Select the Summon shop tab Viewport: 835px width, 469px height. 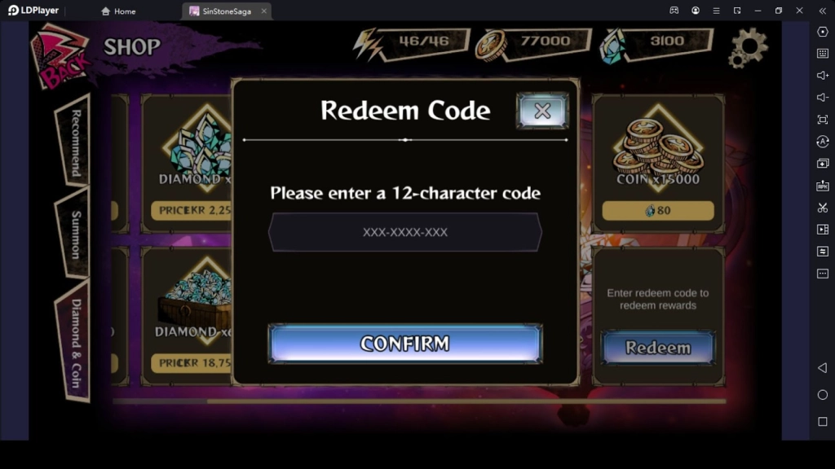click(x=74, y=234)
